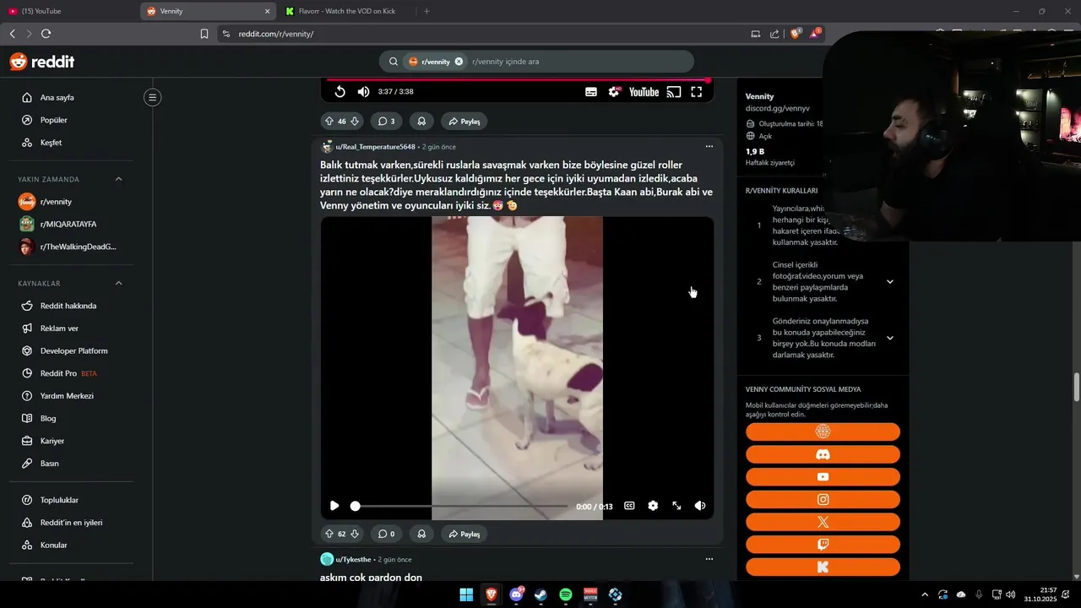Switch to the Flavorr Kick VOD tab
Screen dimensions: 1081x608
(x=346, y=11)
